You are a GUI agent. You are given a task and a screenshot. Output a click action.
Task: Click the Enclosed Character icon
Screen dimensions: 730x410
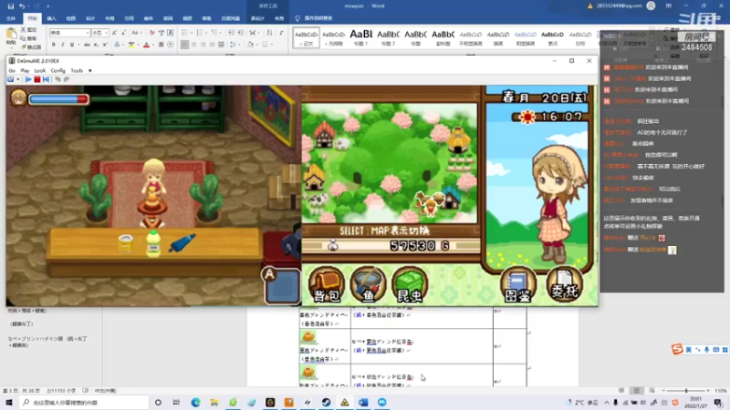coord(171,45)
